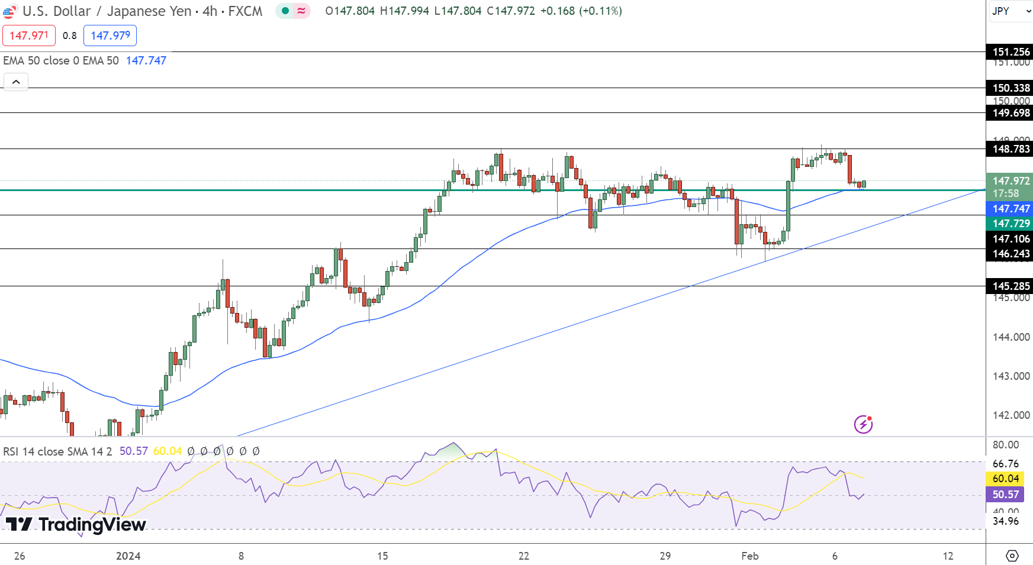Click the yellow 60.04 RSI axis label
Screen dimensions: 1033x565
tap(1005, 479)
